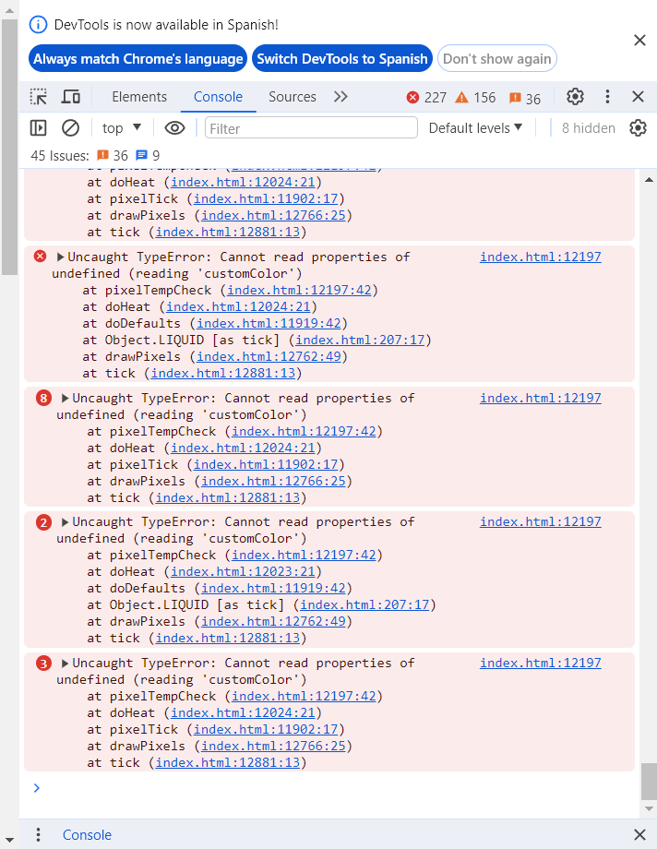Open DevTools settings gear
657x849 pixels.
[x=575, y=96]
